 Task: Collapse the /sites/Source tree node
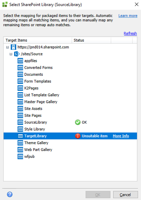(x=11, y=54)
